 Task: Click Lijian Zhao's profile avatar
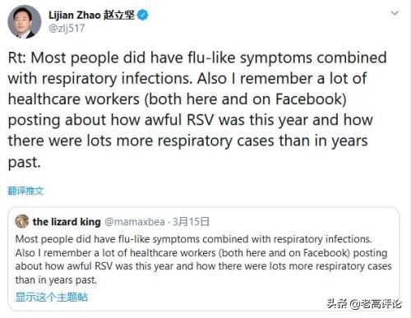tap(24, 21)
